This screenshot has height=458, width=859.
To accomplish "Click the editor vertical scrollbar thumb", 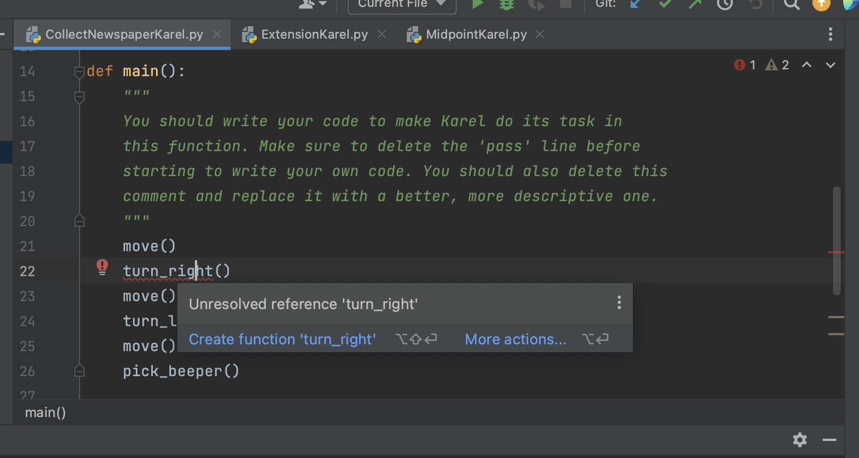I will [836, 240].
